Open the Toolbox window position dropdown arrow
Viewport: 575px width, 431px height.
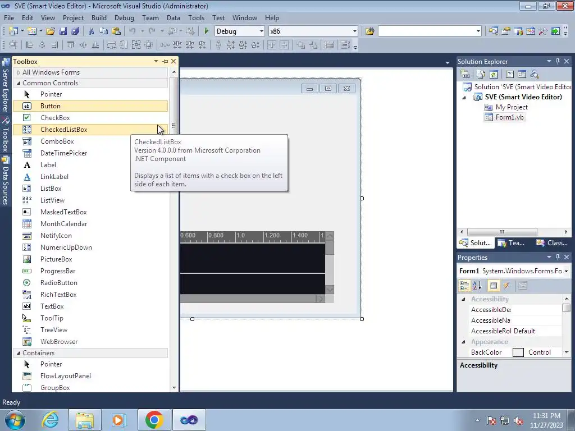[x=156, y=61]
